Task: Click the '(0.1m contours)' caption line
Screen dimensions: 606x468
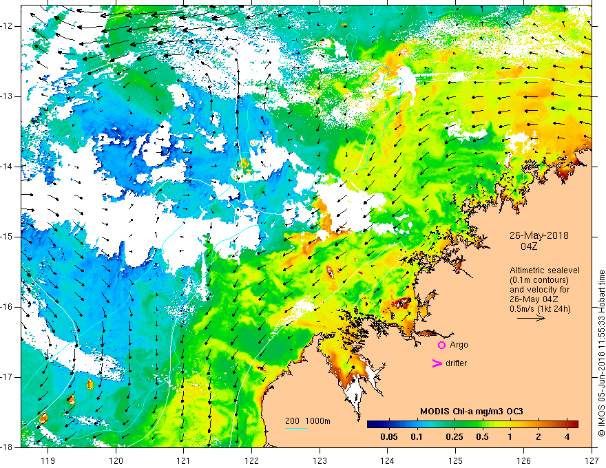Action: click(539, 280)
